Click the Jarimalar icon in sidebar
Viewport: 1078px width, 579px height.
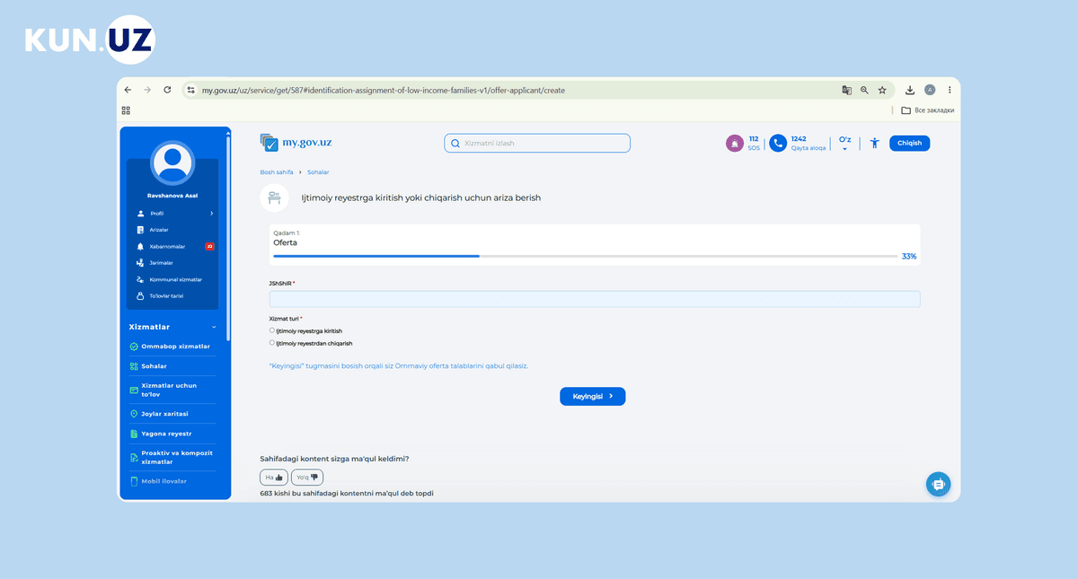pyautogui.click(x=140, y=263)
